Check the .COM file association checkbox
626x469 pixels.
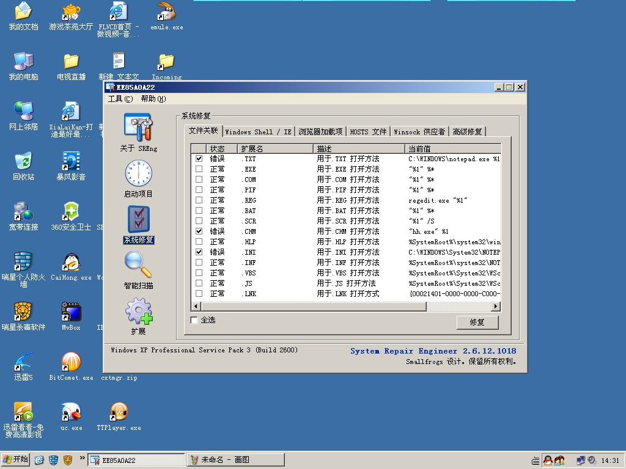coord(199,179)
